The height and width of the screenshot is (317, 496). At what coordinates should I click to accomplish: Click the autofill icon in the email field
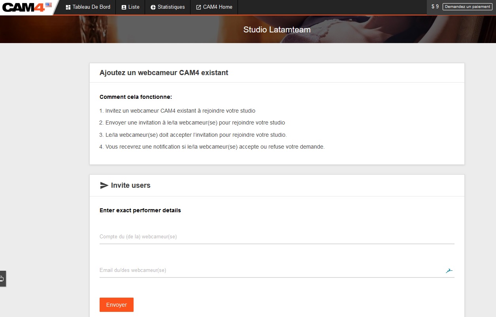449,271
